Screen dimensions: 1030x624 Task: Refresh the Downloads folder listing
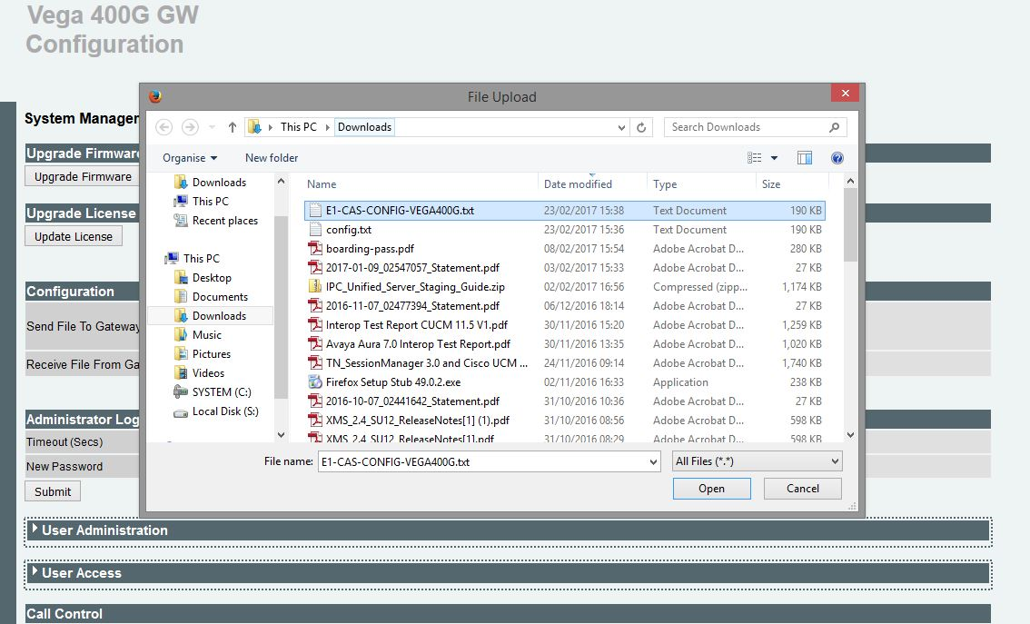click(x=641, y=127)
